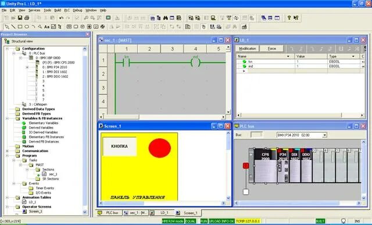Select the arrow pointer selection tool
Image resolution: width=372 pixels, height=225 pixels.
point(7,27)
